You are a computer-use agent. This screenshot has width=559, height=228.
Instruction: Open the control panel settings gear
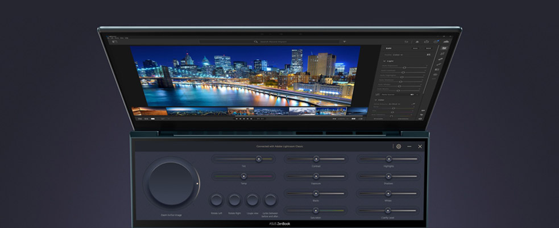pos(399,146)
